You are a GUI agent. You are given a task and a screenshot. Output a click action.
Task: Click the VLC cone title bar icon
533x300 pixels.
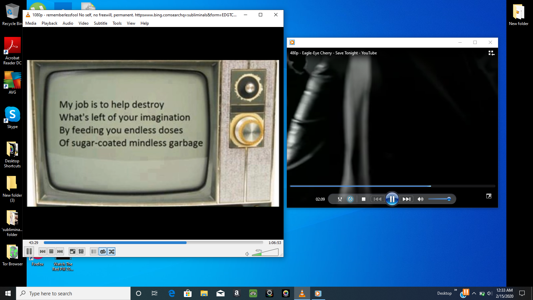28,15
